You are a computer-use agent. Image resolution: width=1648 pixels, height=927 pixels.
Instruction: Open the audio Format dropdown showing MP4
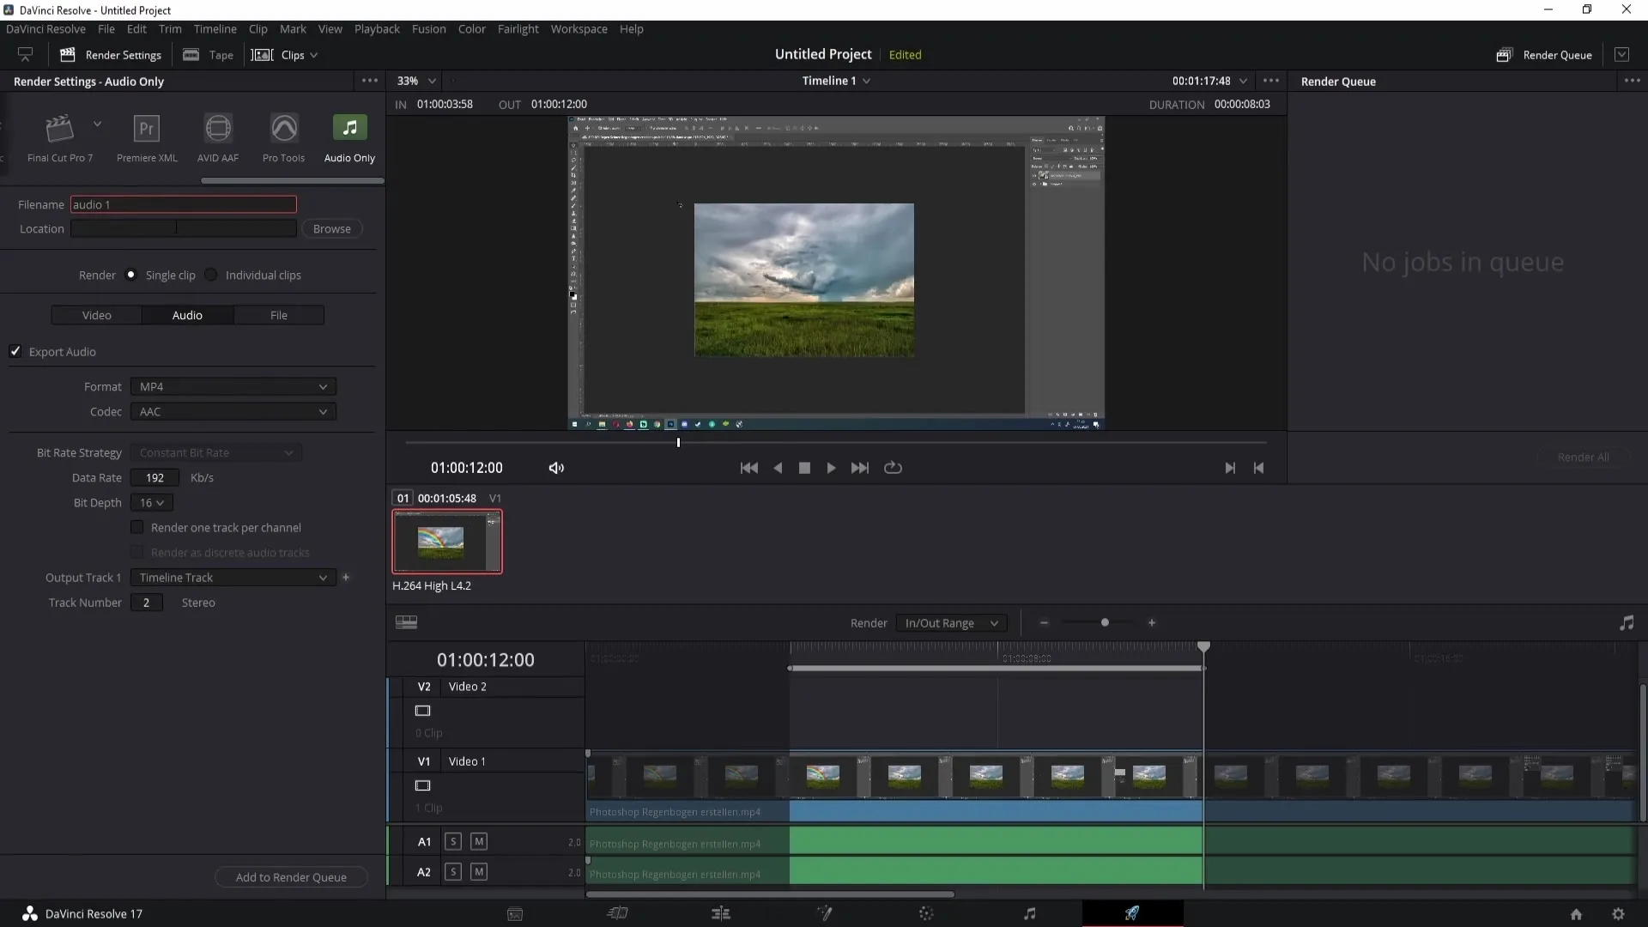233,387
